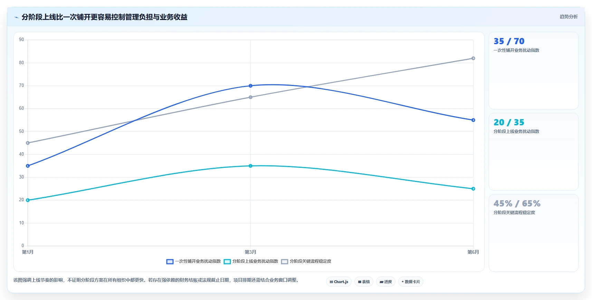
Task: Click the blue data point at 第1月 (35)
Action: [28, 166]
